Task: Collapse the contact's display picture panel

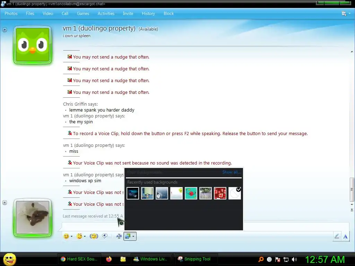Action: tap(5, 30)
